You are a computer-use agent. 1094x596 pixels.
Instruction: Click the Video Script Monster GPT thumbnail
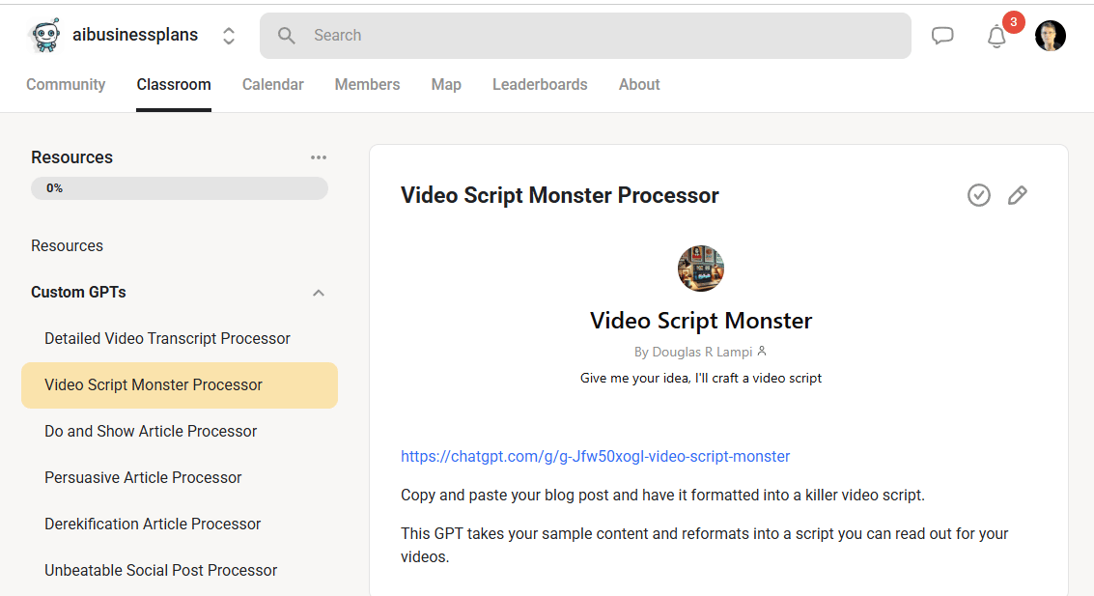click(x=700, y=268)
